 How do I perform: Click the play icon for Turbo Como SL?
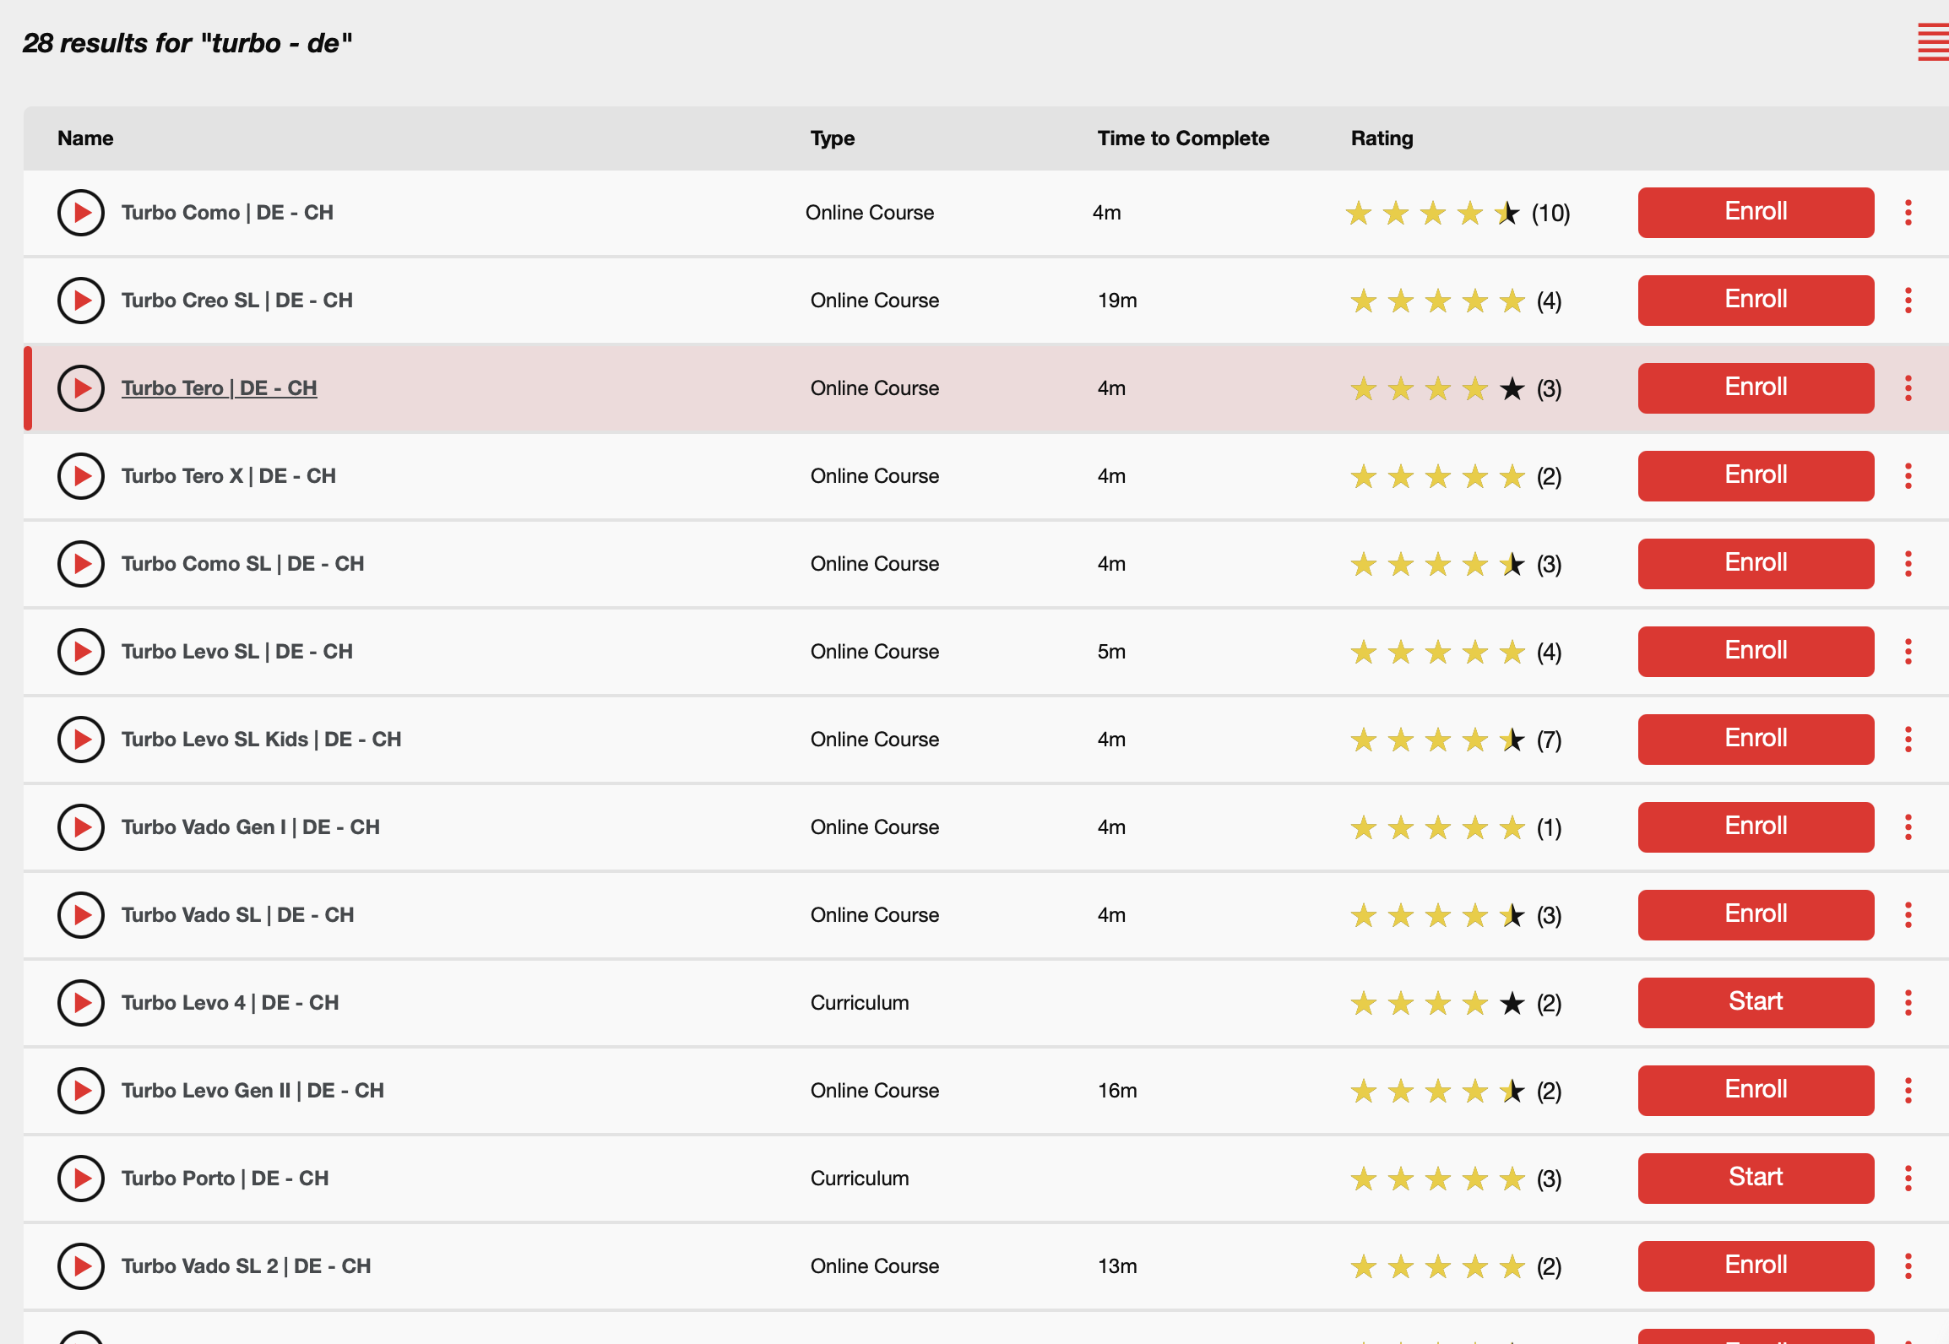pos(81,564)
